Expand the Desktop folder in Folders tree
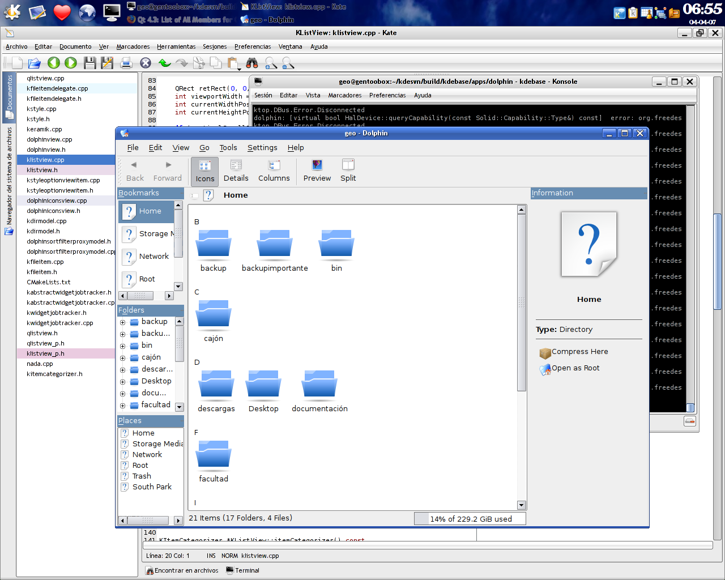The image size is (725, 580). click(122, 382)
